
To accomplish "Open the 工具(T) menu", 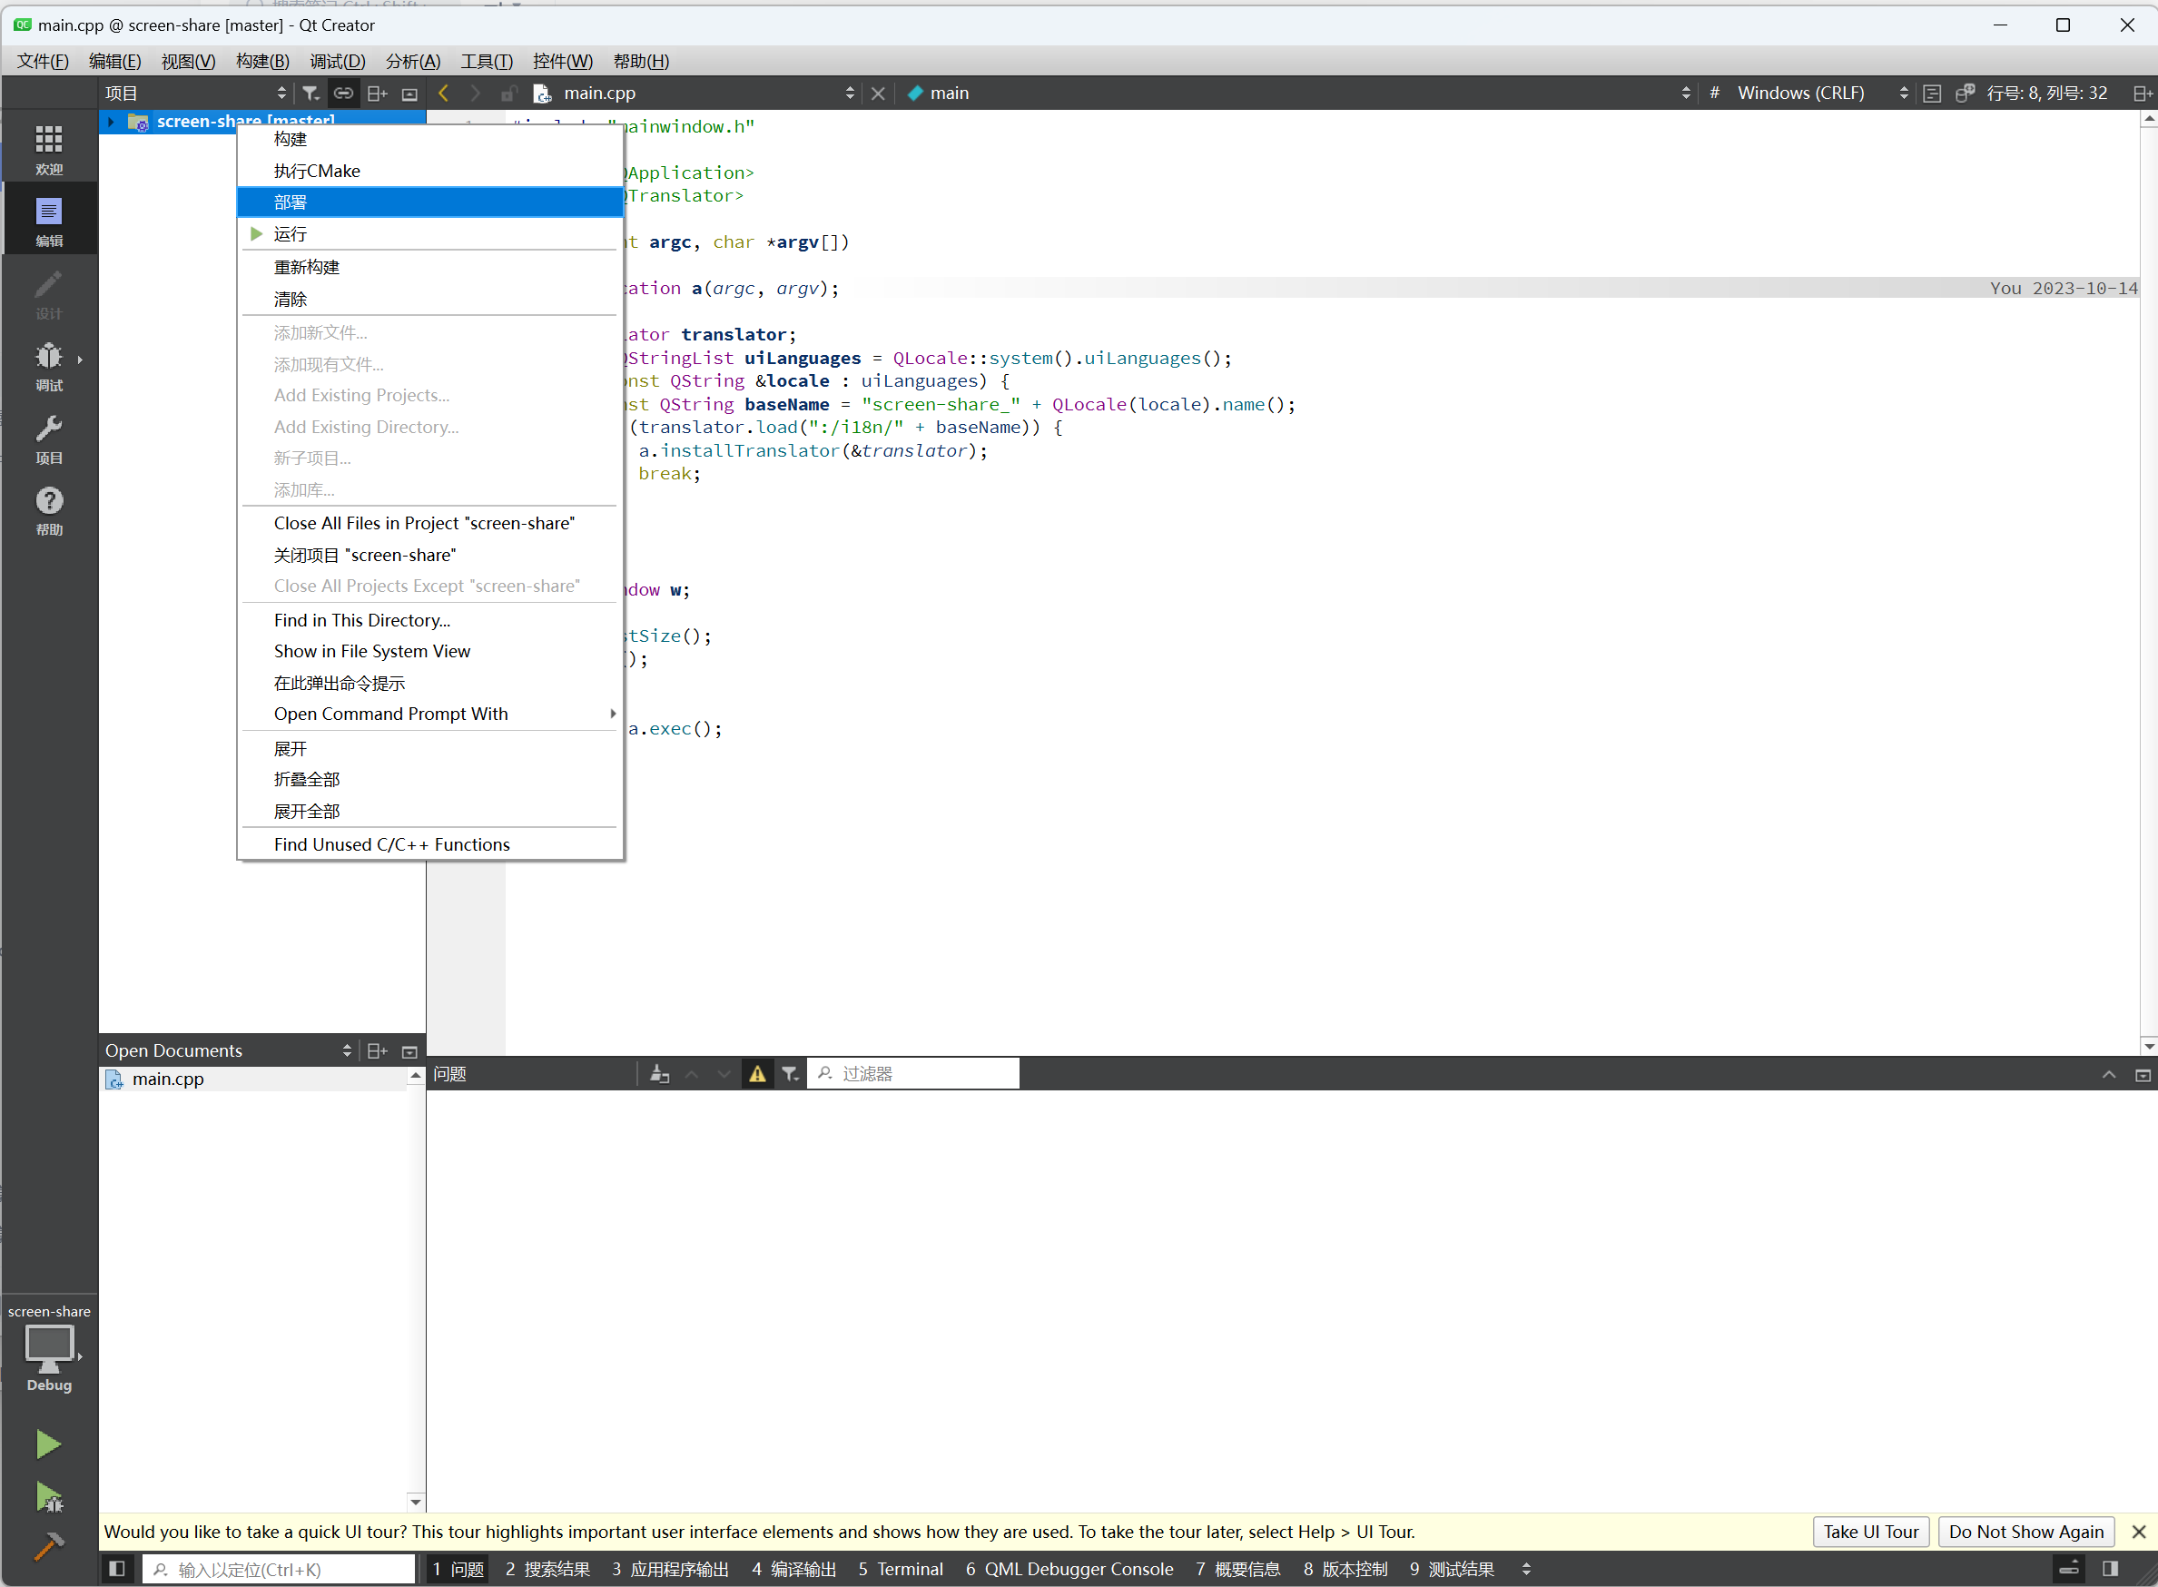I will (486, 62).
